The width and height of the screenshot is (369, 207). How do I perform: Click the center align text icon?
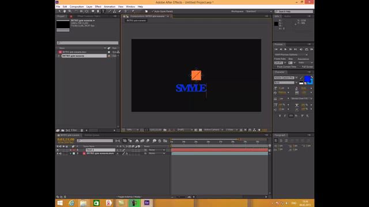[281, 140]
